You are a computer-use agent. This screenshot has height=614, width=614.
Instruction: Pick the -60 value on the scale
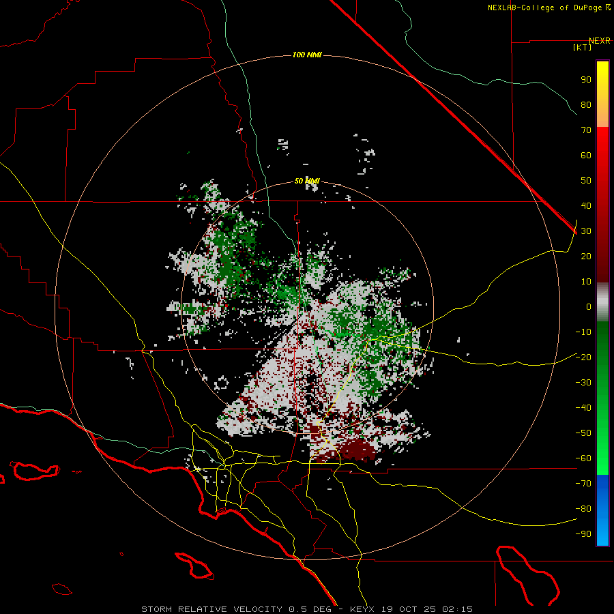point(583,458)
